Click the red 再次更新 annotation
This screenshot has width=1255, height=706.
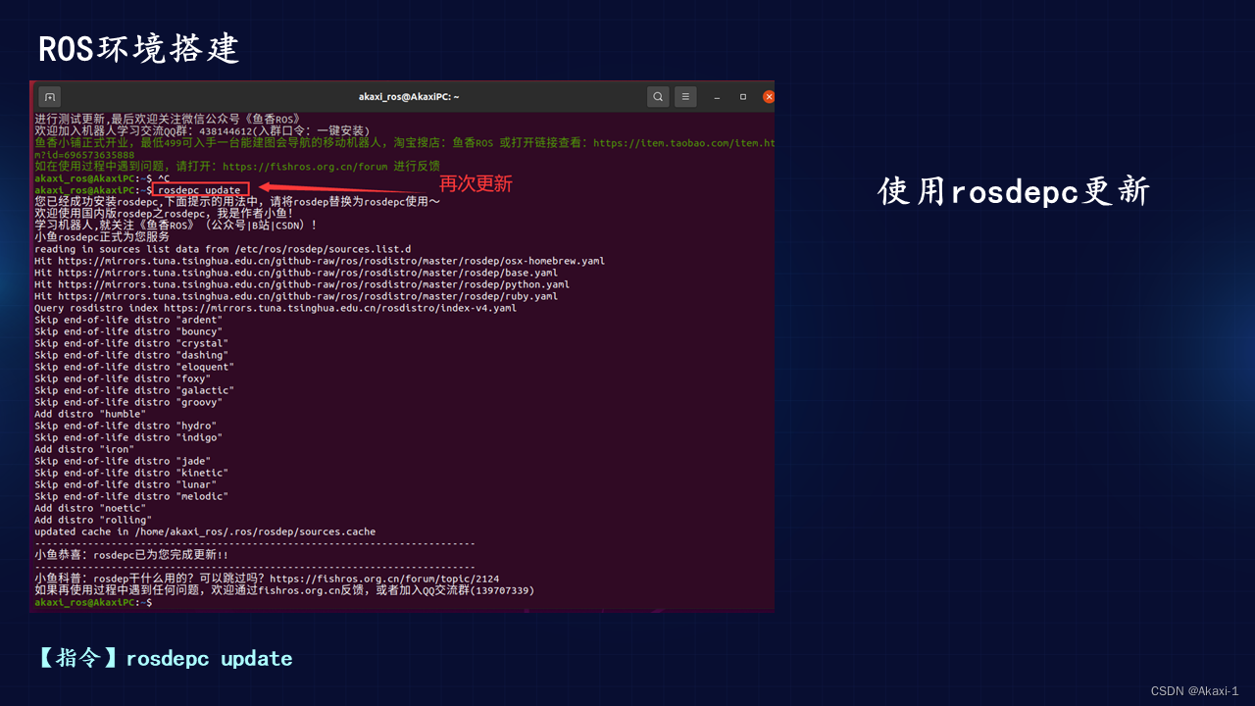tap(476, 183)
